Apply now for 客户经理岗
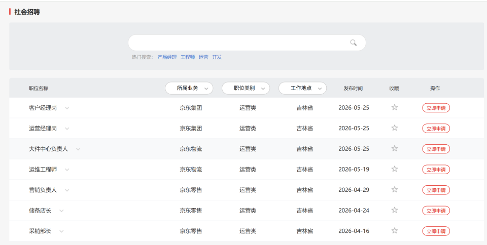Image resolution: width=487 pixels, height=245 pixels. tap(436, 108)
